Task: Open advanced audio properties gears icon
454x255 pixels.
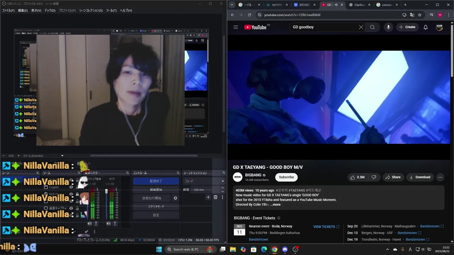Action: 87,232
